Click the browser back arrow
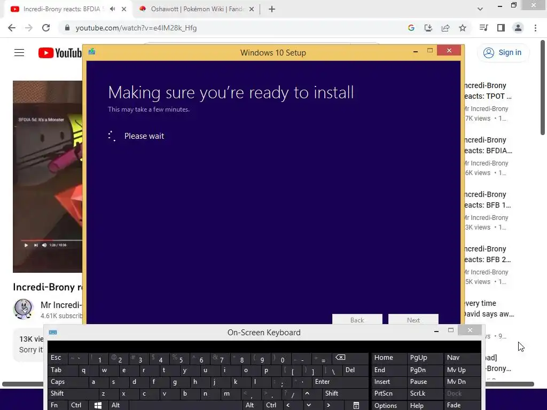This screenshot has height=410, width=547. (12, 28)
